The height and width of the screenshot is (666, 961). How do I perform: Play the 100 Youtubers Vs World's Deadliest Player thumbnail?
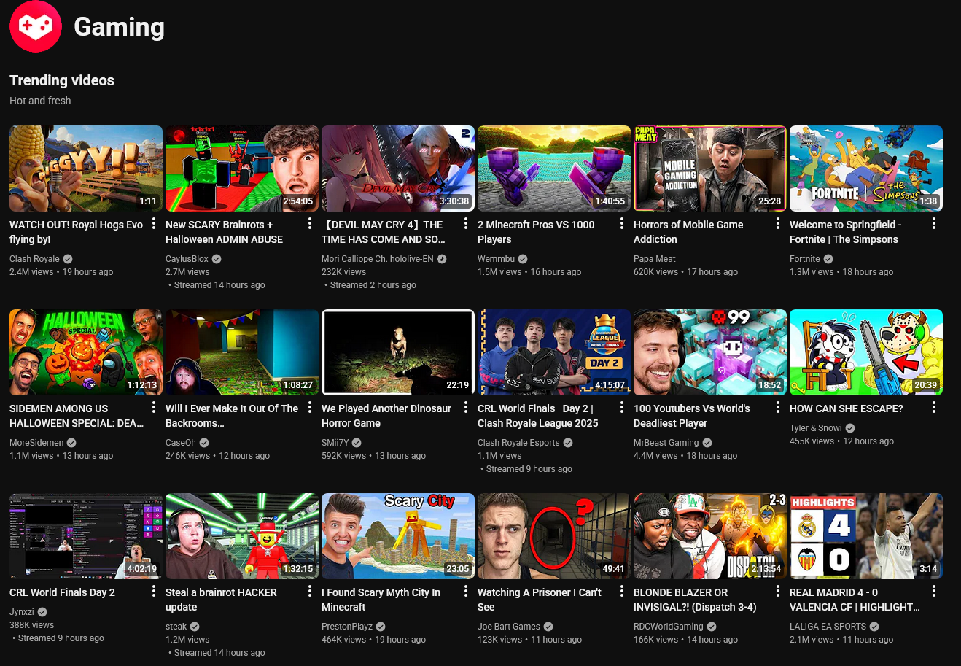(x=709, y=352)
